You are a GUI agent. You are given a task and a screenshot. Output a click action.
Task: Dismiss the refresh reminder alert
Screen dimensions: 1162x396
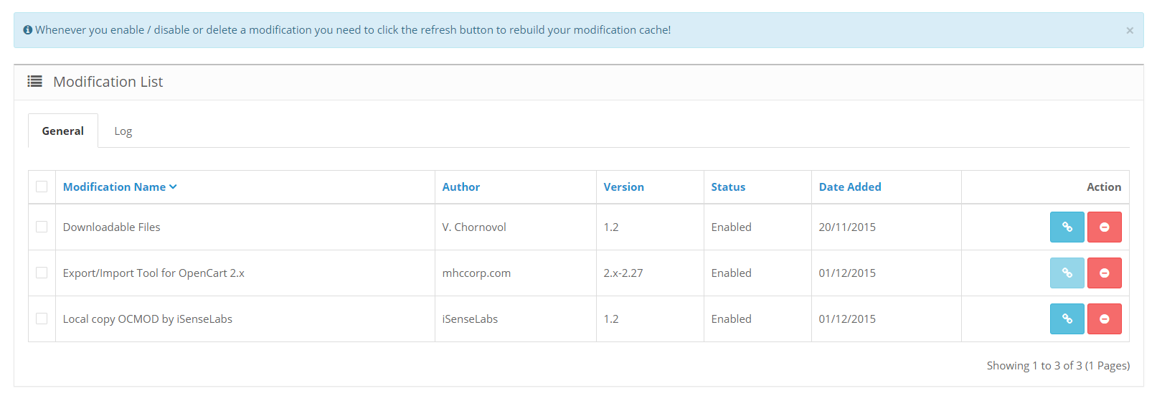point(1130,30)
